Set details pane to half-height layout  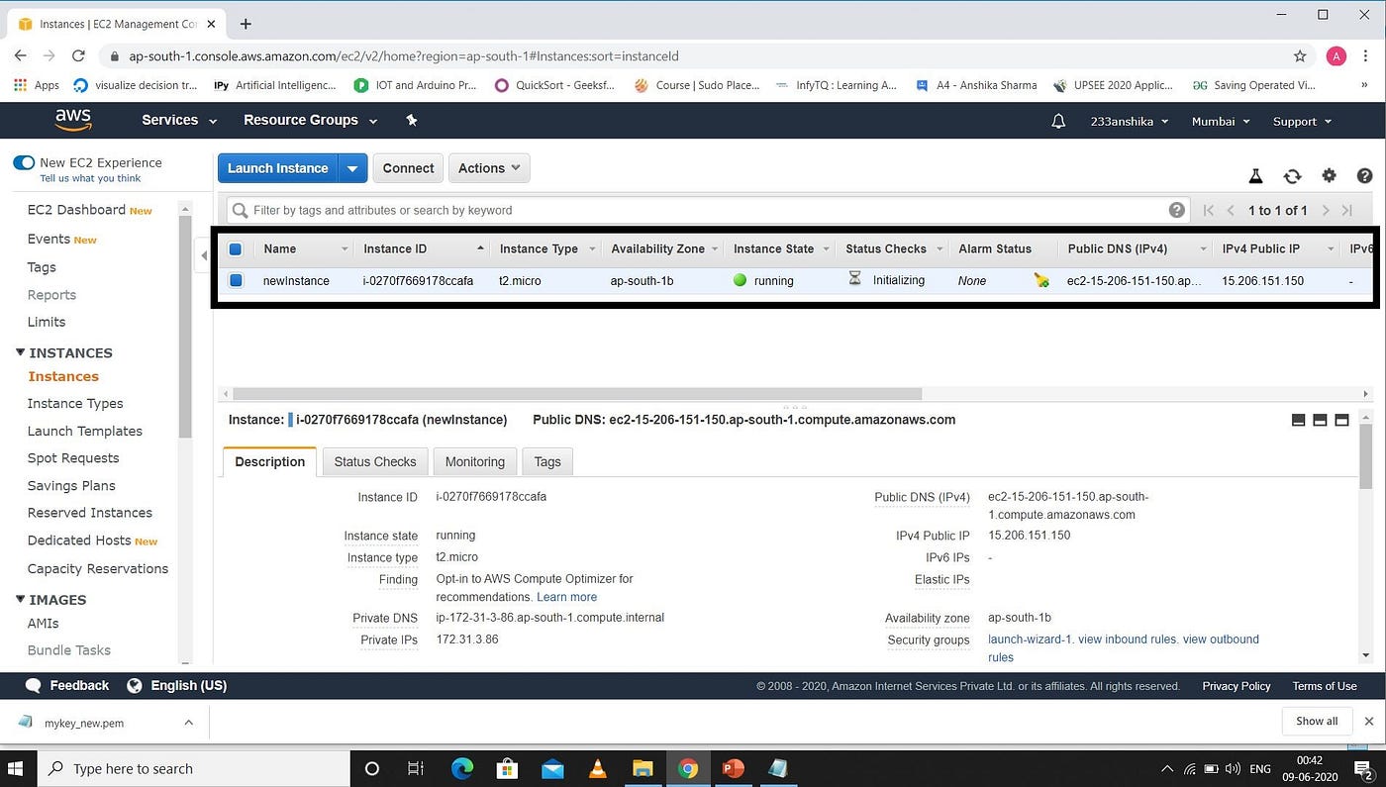[1320, 420]
